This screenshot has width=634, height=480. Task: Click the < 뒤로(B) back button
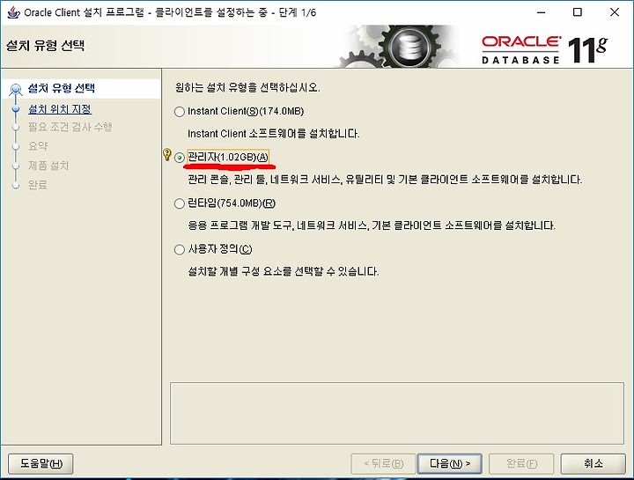point(383,463)
